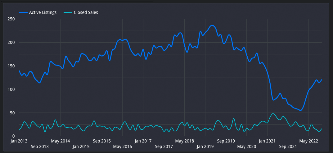Click the May 2022 x-axis label
The height and width of the screenshot is (153, 333).
click(x=309, y=141)
